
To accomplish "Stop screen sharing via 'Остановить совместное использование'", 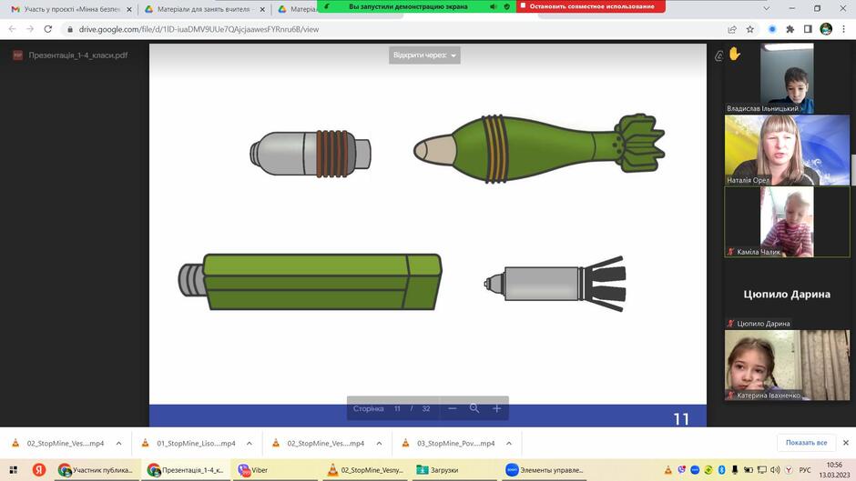I will coord(591,6).
